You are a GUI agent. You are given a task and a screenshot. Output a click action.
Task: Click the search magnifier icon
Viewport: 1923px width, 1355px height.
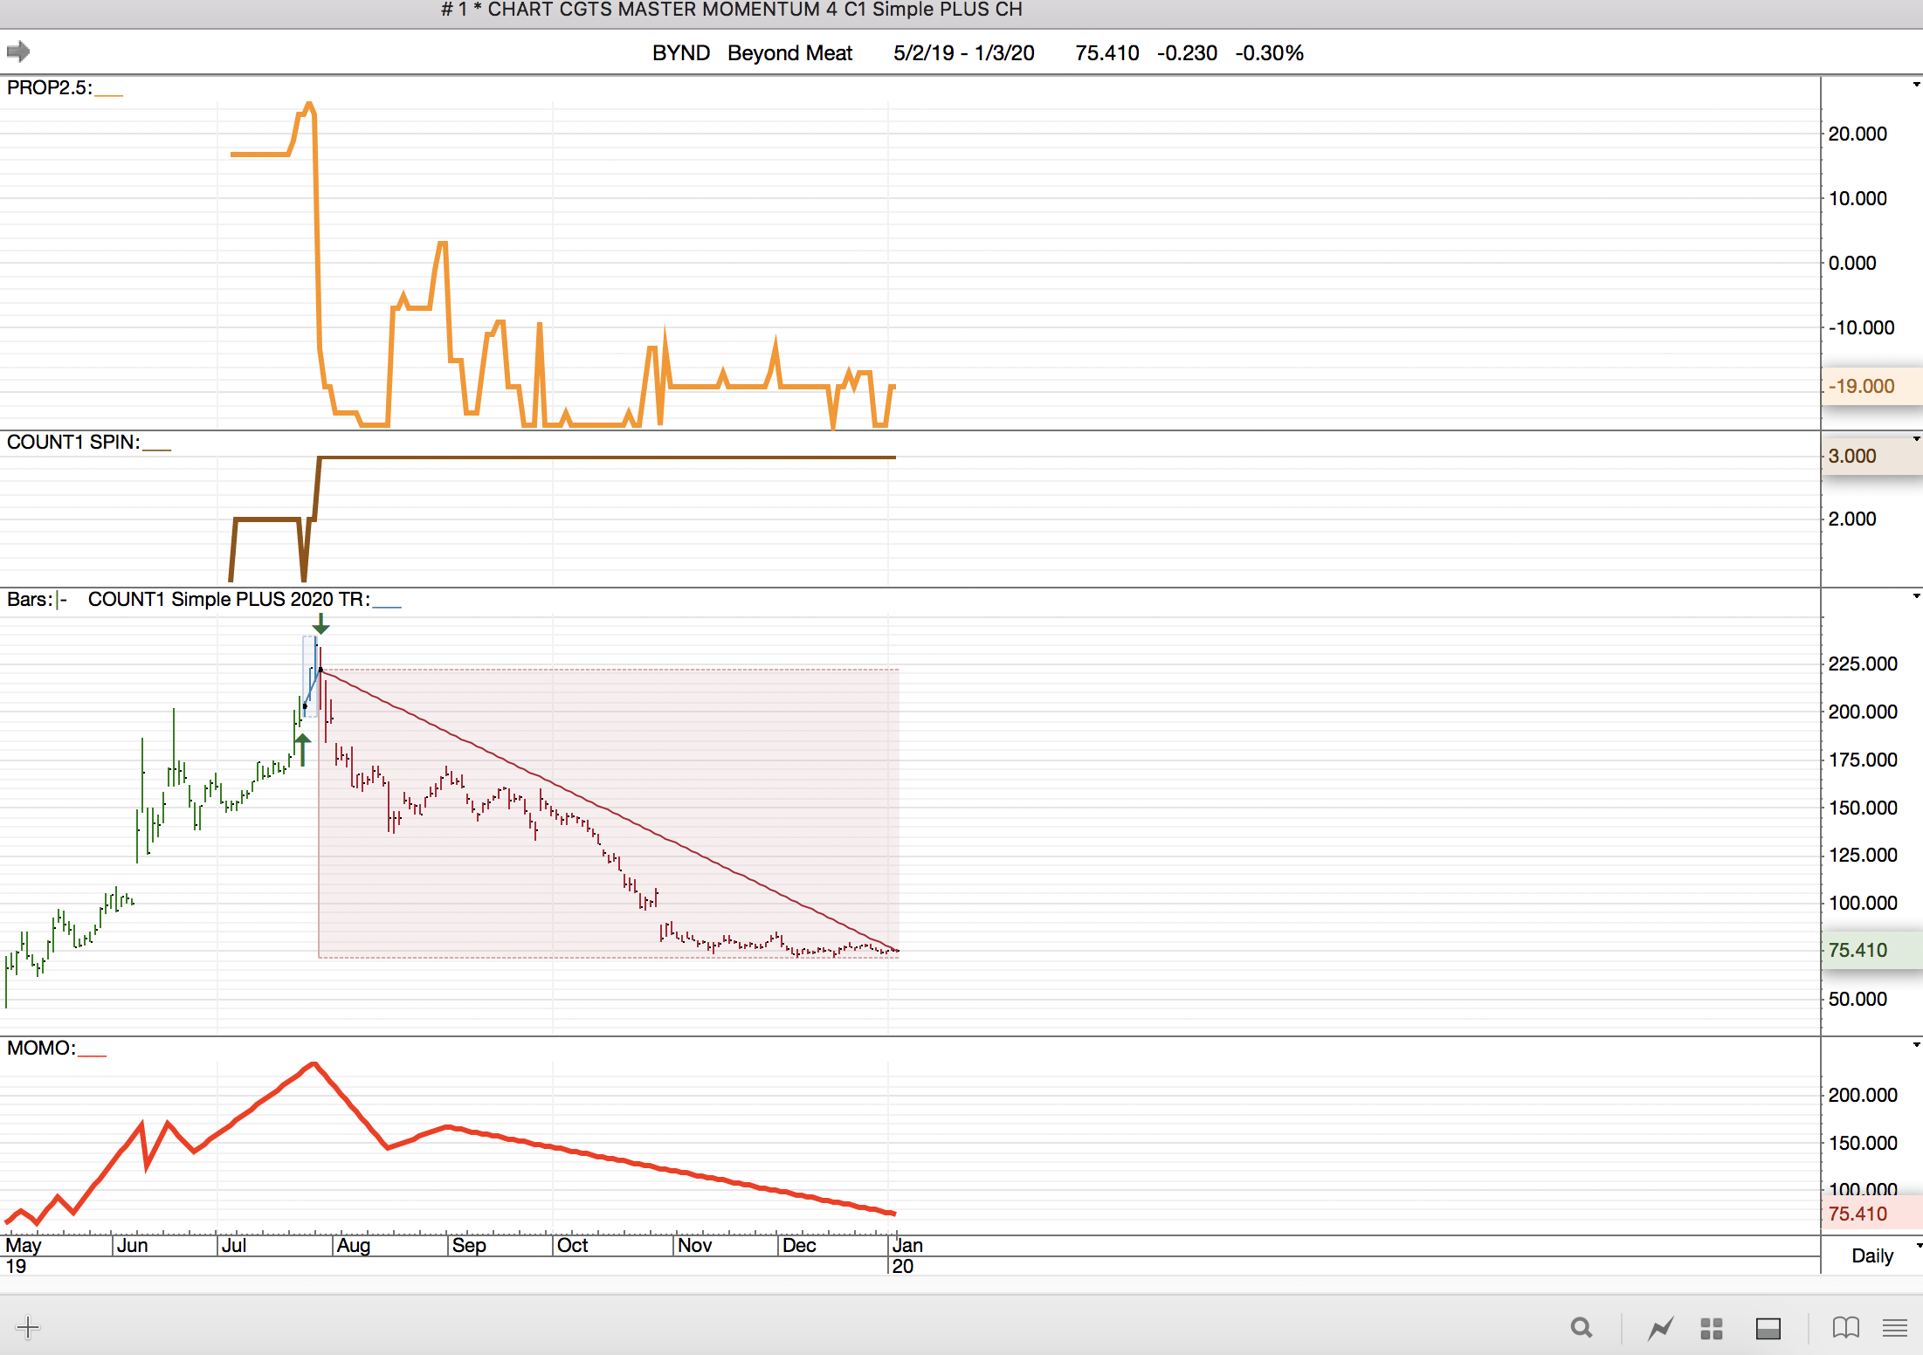click(1581, 1328)
